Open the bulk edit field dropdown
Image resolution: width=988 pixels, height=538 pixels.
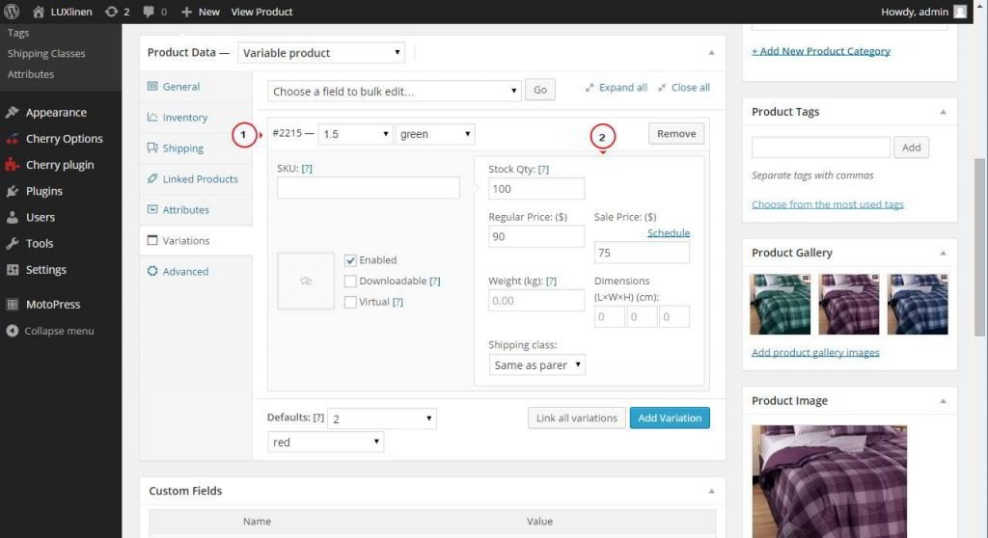coord(394,91)
